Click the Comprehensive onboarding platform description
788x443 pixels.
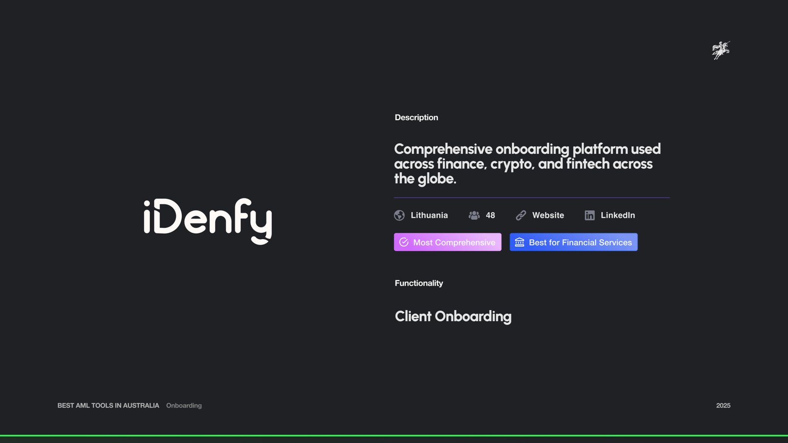point(527,163)
